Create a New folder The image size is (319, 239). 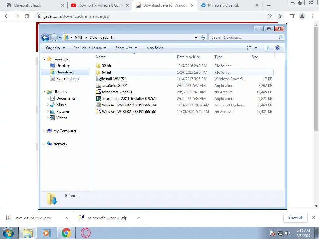tap(155, 48)
